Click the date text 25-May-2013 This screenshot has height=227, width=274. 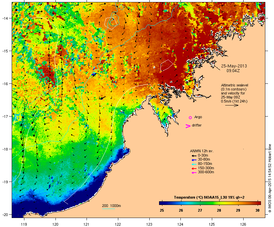coord(234,66)
